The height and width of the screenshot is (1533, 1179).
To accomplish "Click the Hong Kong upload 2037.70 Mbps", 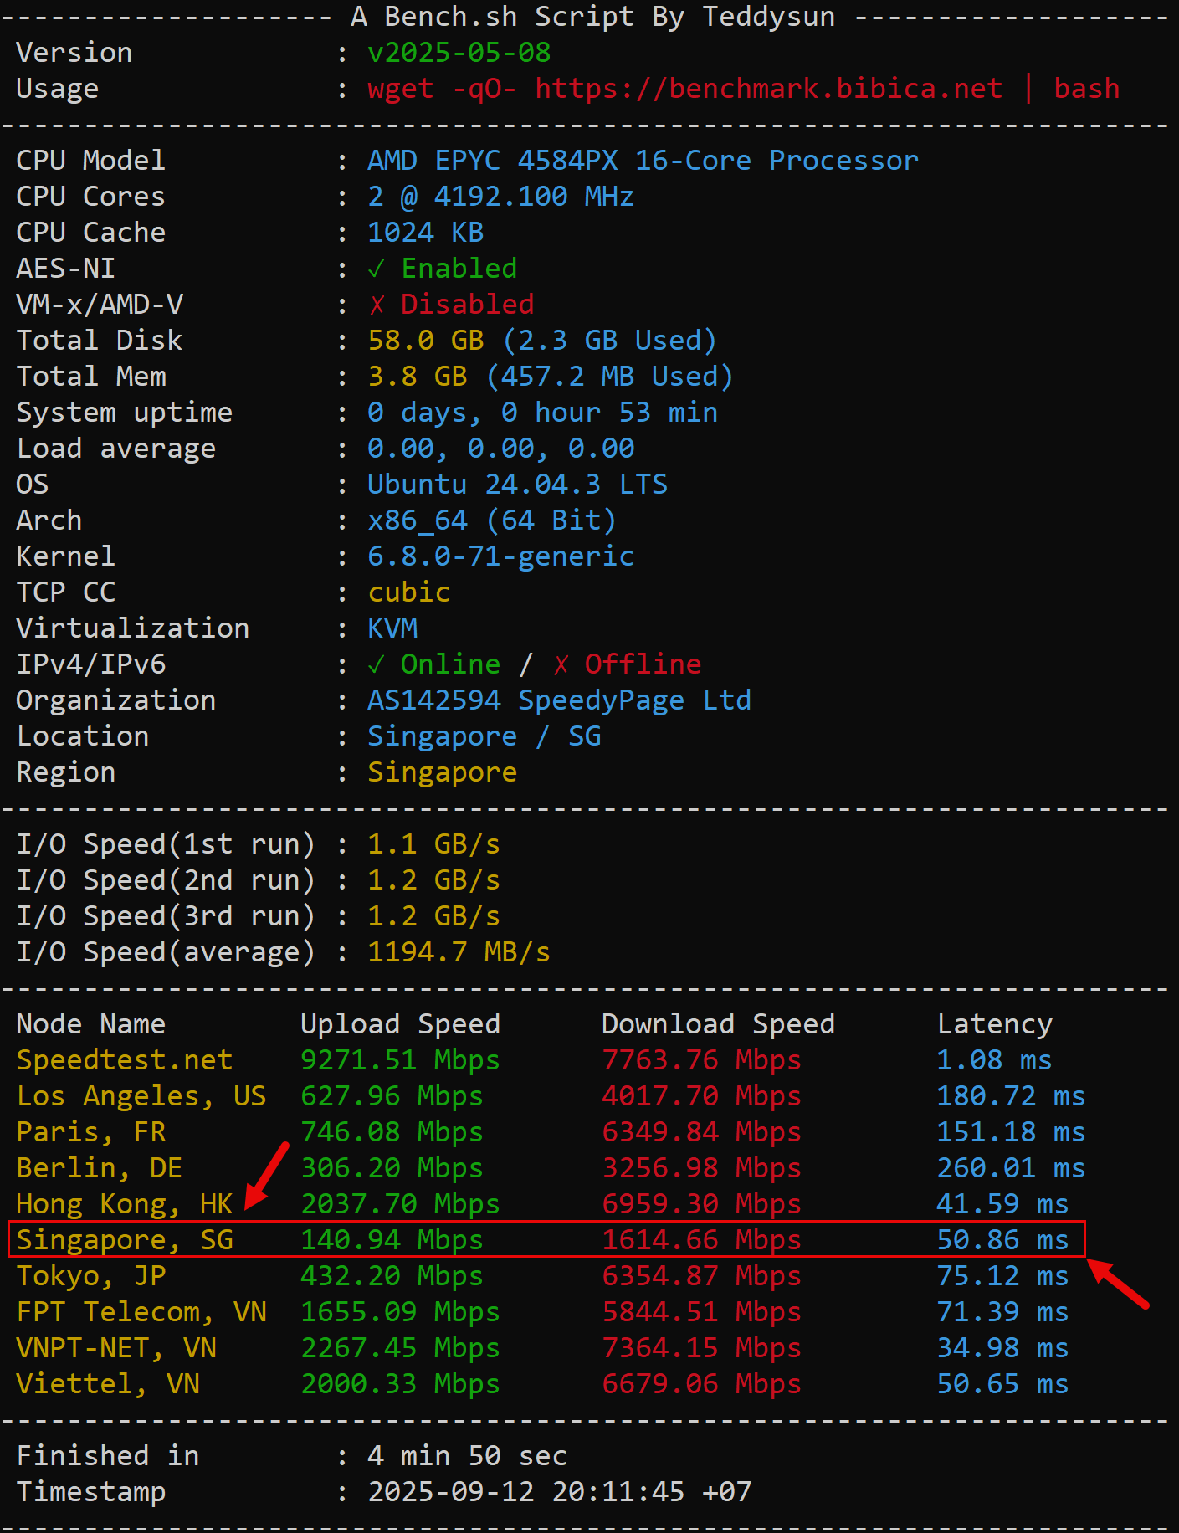I will 400,1204.
